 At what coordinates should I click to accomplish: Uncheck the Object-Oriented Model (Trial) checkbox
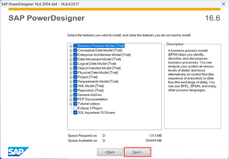coord(75,68)
